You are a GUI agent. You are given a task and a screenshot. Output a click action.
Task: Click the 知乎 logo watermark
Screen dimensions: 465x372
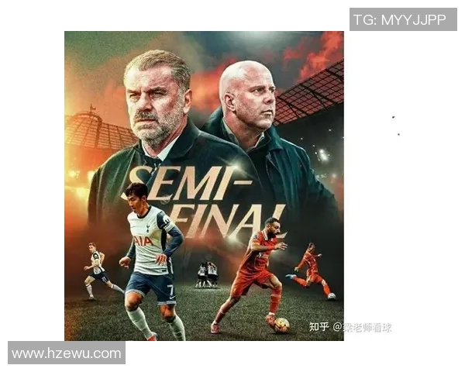[x=319, y=327]
